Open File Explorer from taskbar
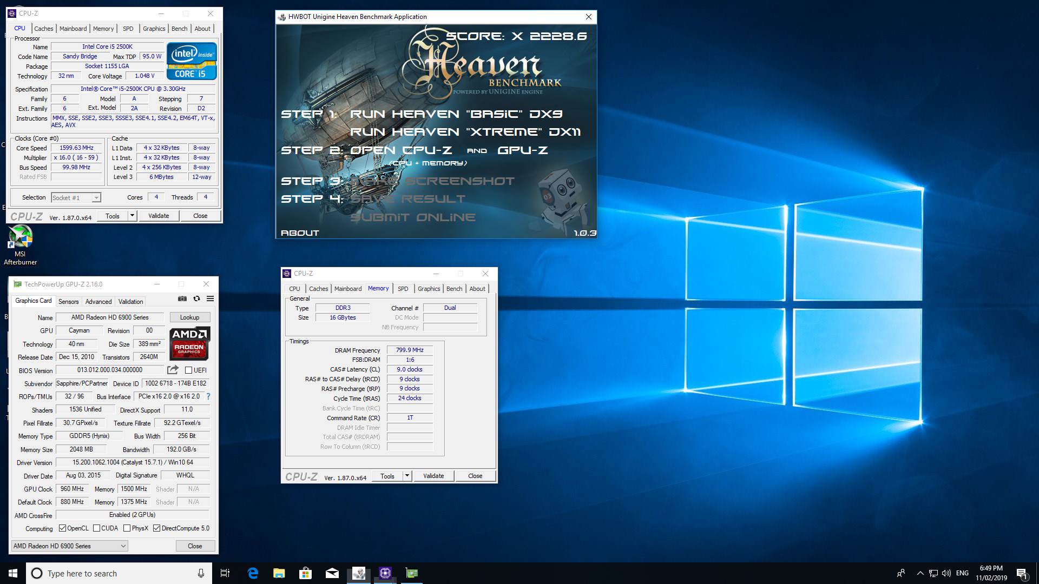Image resolution: width=1039 pixels, height=584 pixels. click(x=279, y=573)
